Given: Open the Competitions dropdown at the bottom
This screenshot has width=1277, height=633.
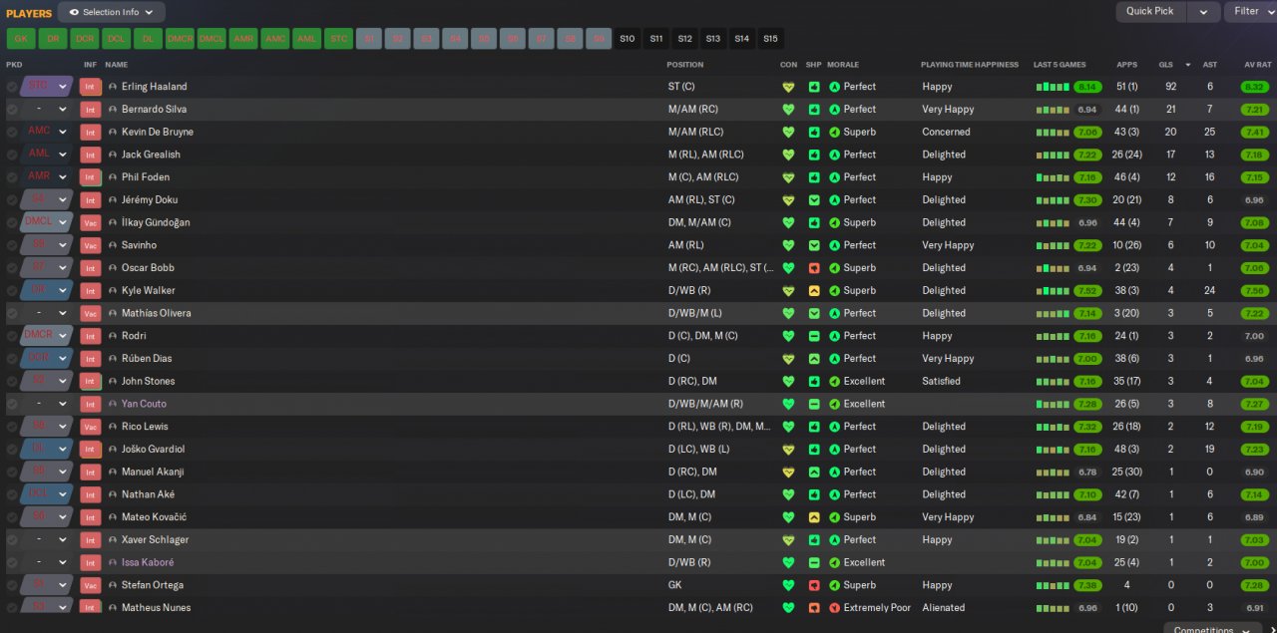Looking at the screenshot, I should [1213, 628].
